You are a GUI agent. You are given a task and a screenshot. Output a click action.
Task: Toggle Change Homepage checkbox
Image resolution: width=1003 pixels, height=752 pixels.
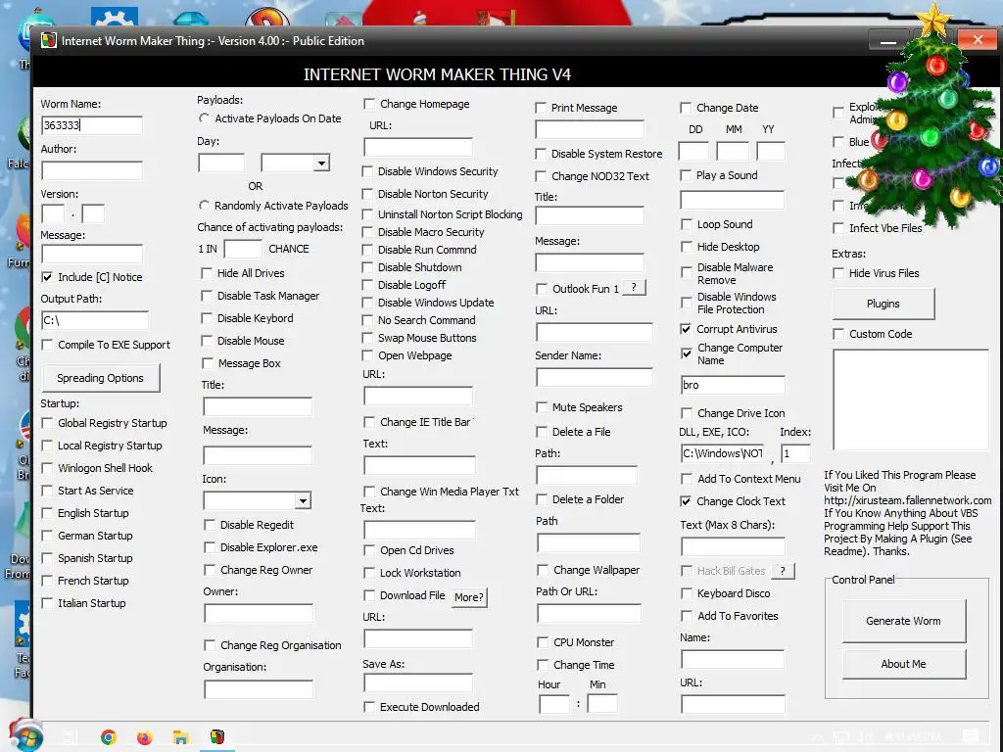tap(369, 104)
